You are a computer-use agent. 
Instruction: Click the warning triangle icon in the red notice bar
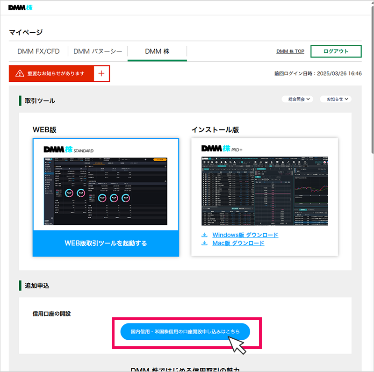click(20, 73)
